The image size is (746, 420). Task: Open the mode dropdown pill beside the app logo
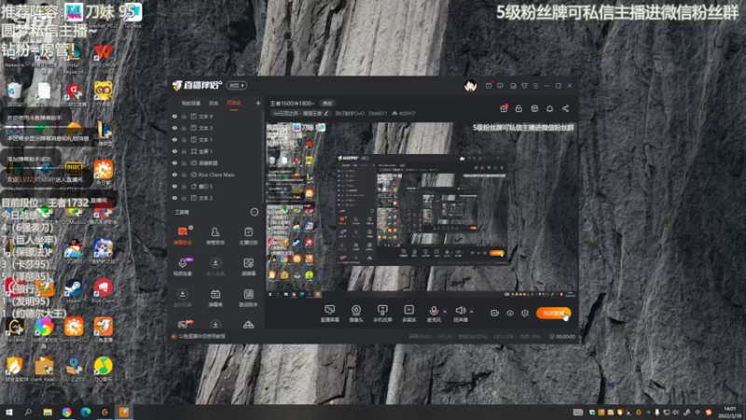(x=237, y=86)
